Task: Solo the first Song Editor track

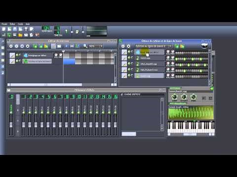Action: pyautogui.click(x=20, y=56)
